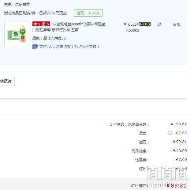Select the merchant text 商家：京东自营
The image size is (190, 190).
point(17,4)
